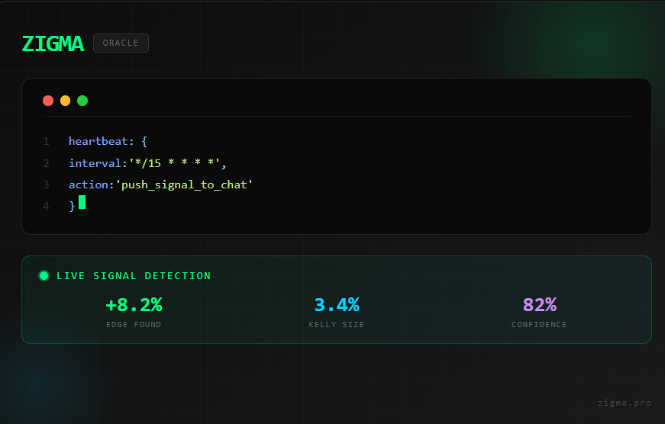Click line number 2 in gutter

point(47,163)
